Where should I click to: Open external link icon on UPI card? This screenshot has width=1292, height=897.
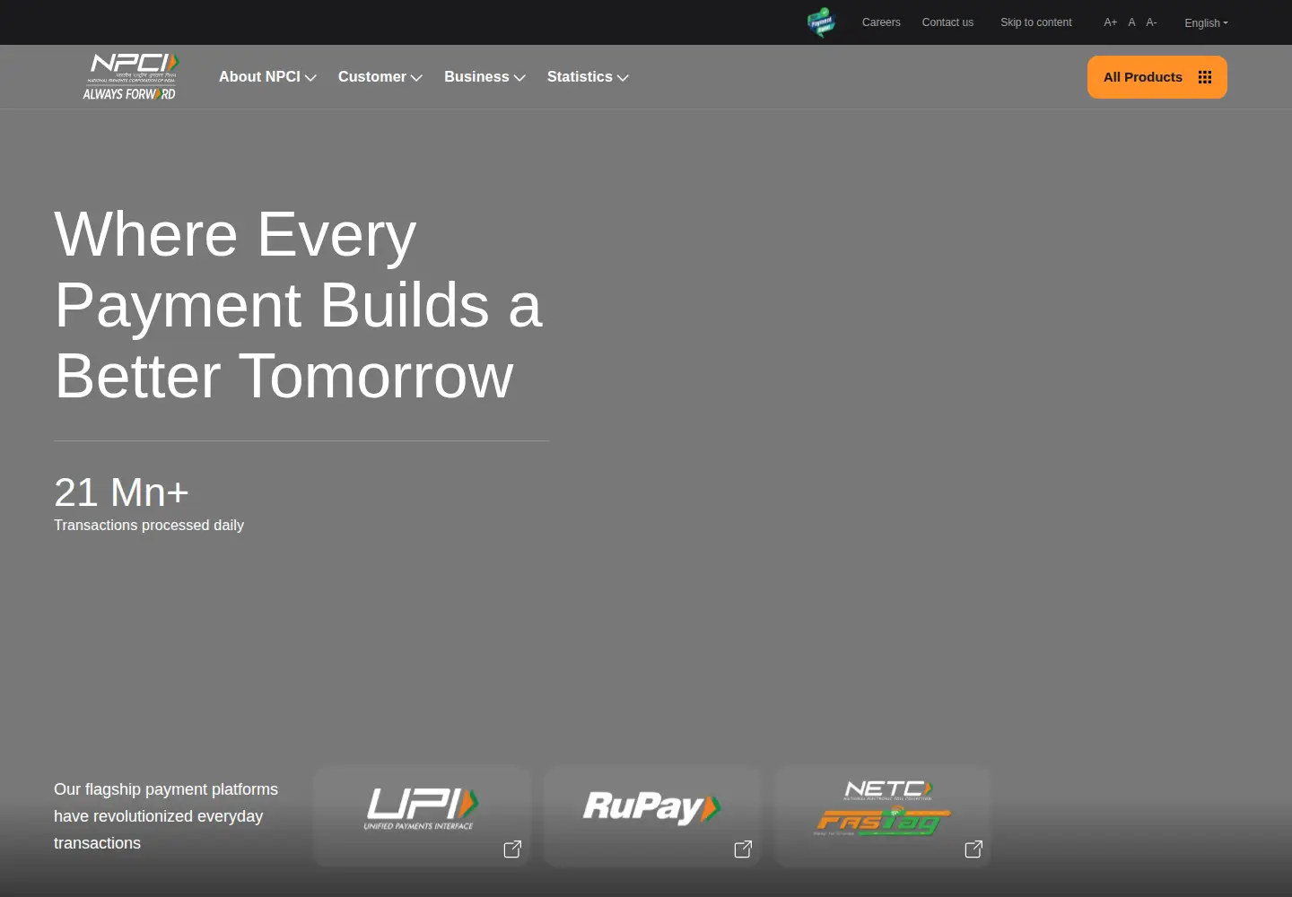tap(512, 849)
